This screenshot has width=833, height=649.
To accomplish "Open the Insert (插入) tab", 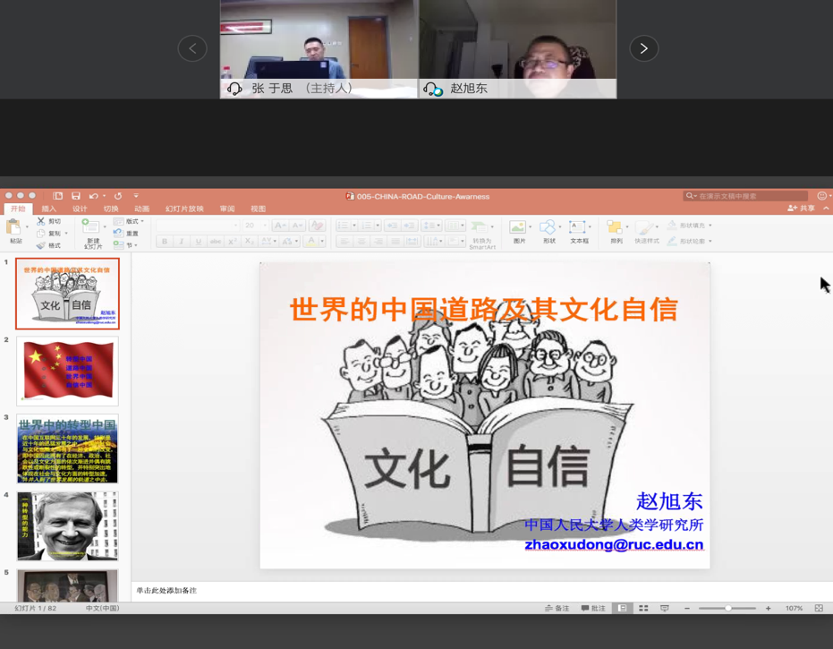I will point(48,209).
